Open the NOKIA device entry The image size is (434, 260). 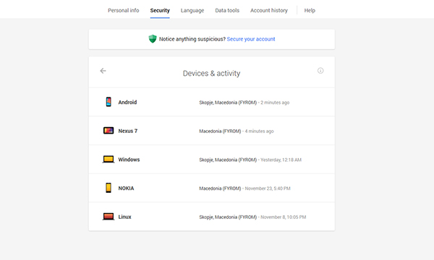click(x=212, y=188)
